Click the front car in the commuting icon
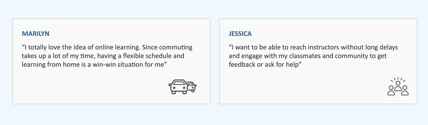 click(x=179, y=87)
